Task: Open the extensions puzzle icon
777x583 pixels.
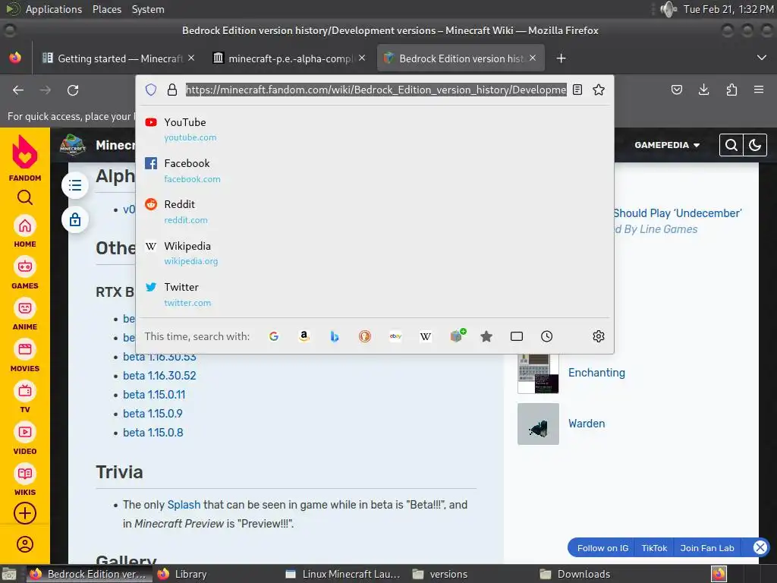Action: pos(731,90)
